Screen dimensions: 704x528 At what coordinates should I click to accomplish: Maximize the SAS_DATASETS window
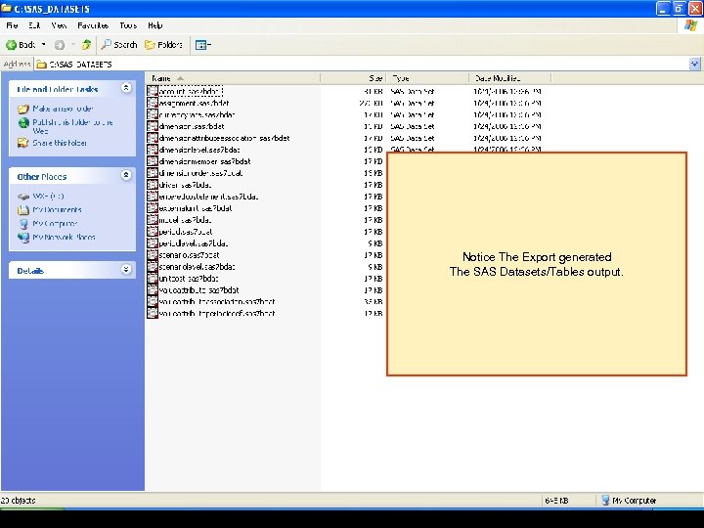point(679,8)
